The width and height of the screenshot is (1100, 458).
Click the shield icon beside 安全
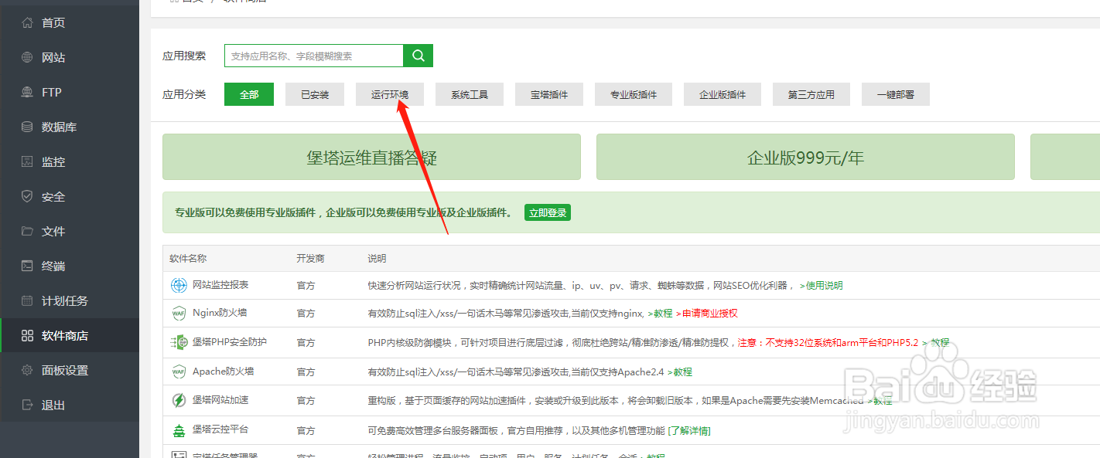pyautogui.click(x=27, y=197)
